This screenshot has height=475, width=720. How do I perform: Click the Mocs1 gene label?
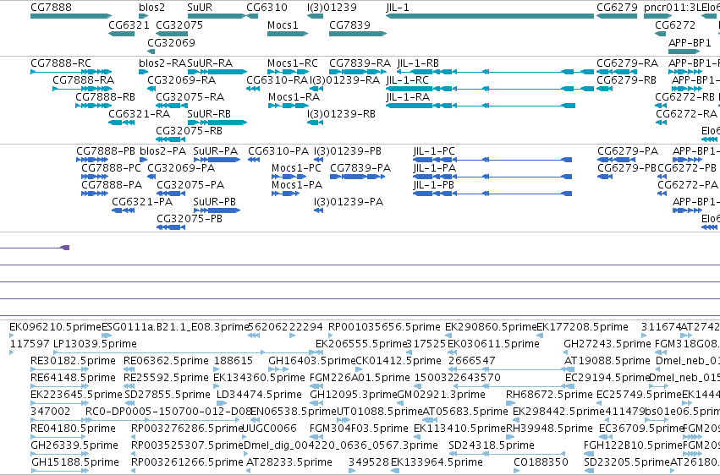coord(283,25)
